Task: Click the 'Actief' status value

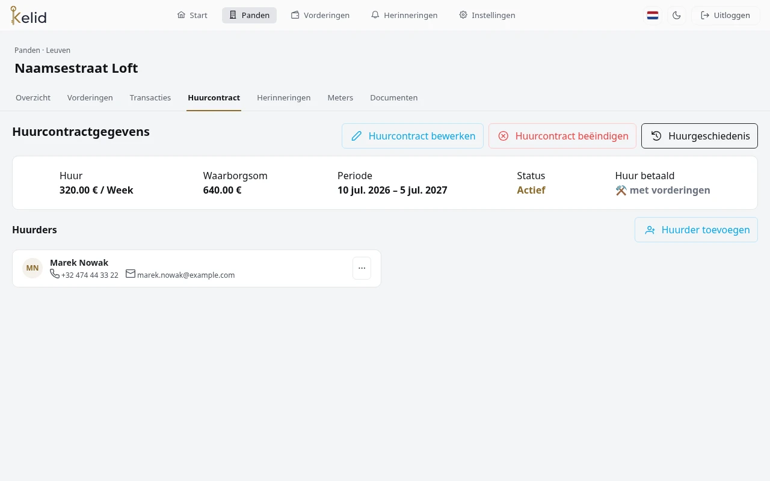Action: [531, 190]
